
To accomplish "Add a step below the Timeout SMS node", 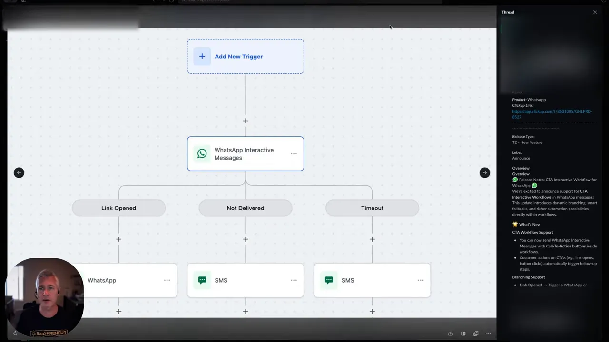I will [x=372, y=312].
